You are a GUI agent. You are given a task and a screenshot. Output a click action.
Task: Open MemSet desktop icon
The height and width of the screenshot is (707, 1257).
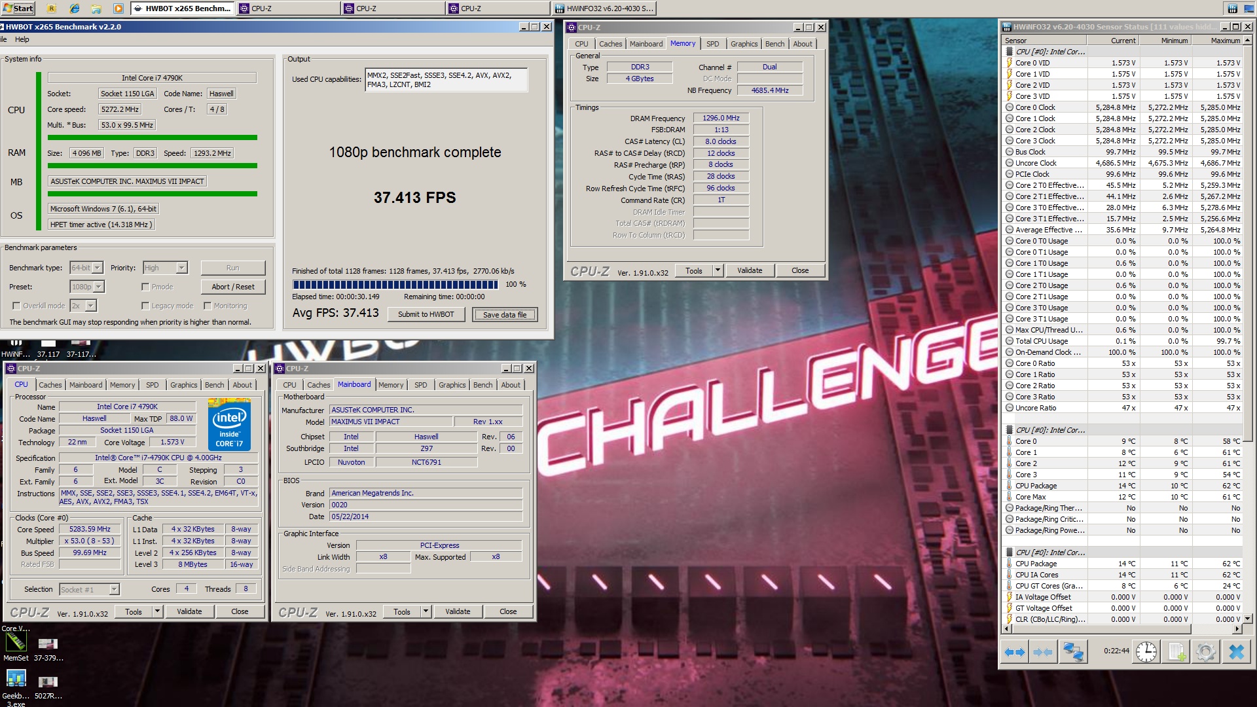pyautogui.click(x=16, y=646)
